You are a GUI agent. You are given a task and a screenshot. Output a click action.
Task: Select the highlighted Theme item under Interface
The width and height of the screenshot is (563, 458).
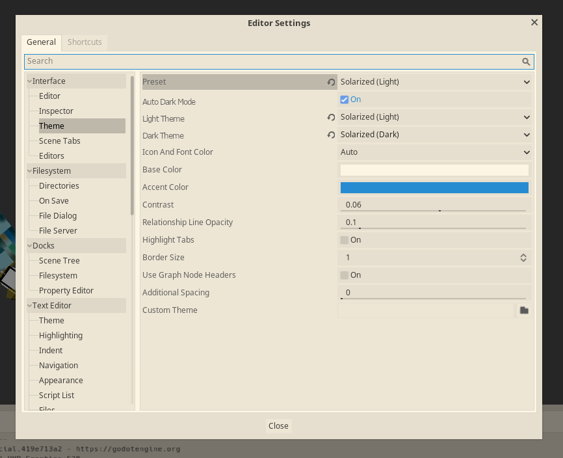pyautogui.click(x=82, y=126)
